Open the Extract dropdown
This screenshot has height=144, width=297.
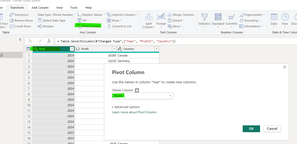[176, 20]
